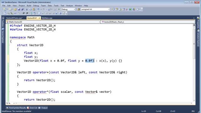Viewport: 201px width, 113px height.
Task: Open the Analyze menu
Action: point(69,6)
